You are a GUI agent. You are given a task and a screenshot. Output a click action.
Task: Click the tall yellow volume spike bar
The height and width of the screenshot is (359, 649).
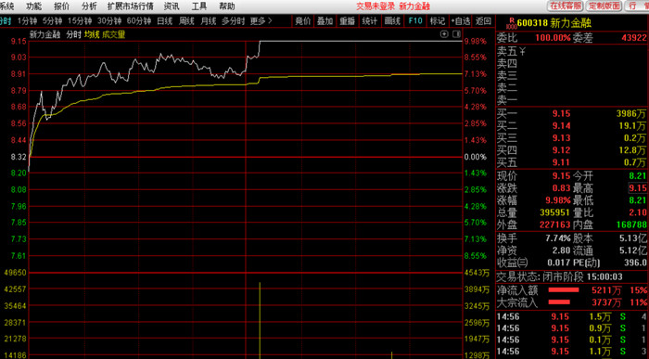tap(260, 320)
